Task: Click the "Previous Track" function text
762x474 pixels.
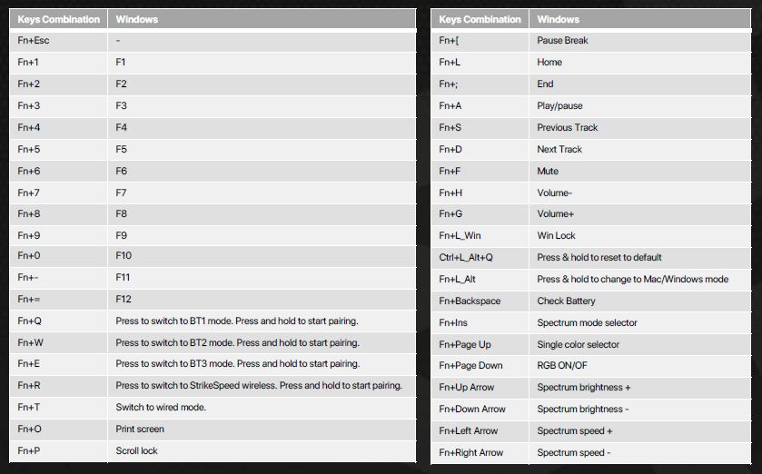Action: (x=567, y=128)
